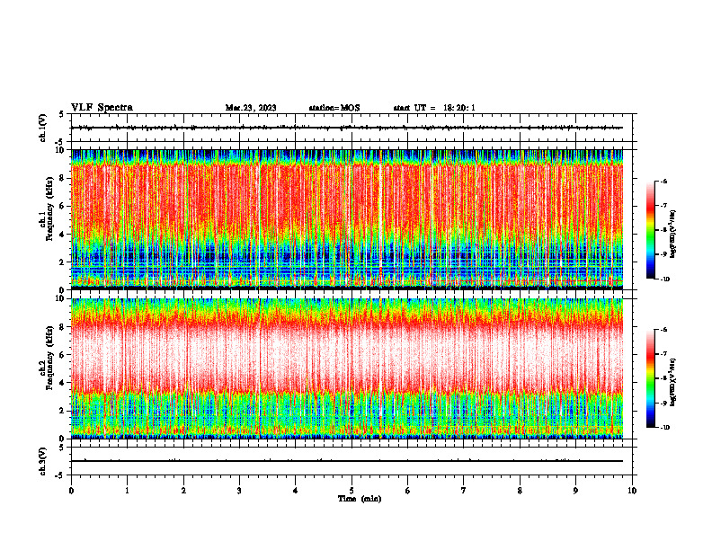Screen dimensions: 712x550
Task: Click the "station=MOS" header label
Action: (x=334, y=108)
